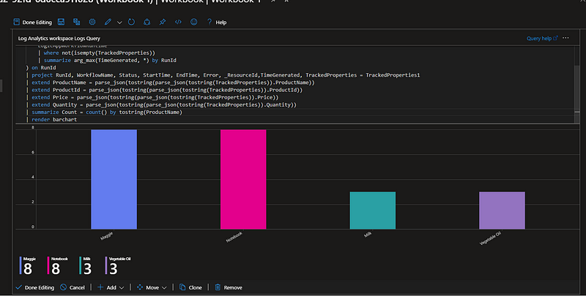
Task: Toggle the Milk legend entry showing 3
Action: pos(86,265)
